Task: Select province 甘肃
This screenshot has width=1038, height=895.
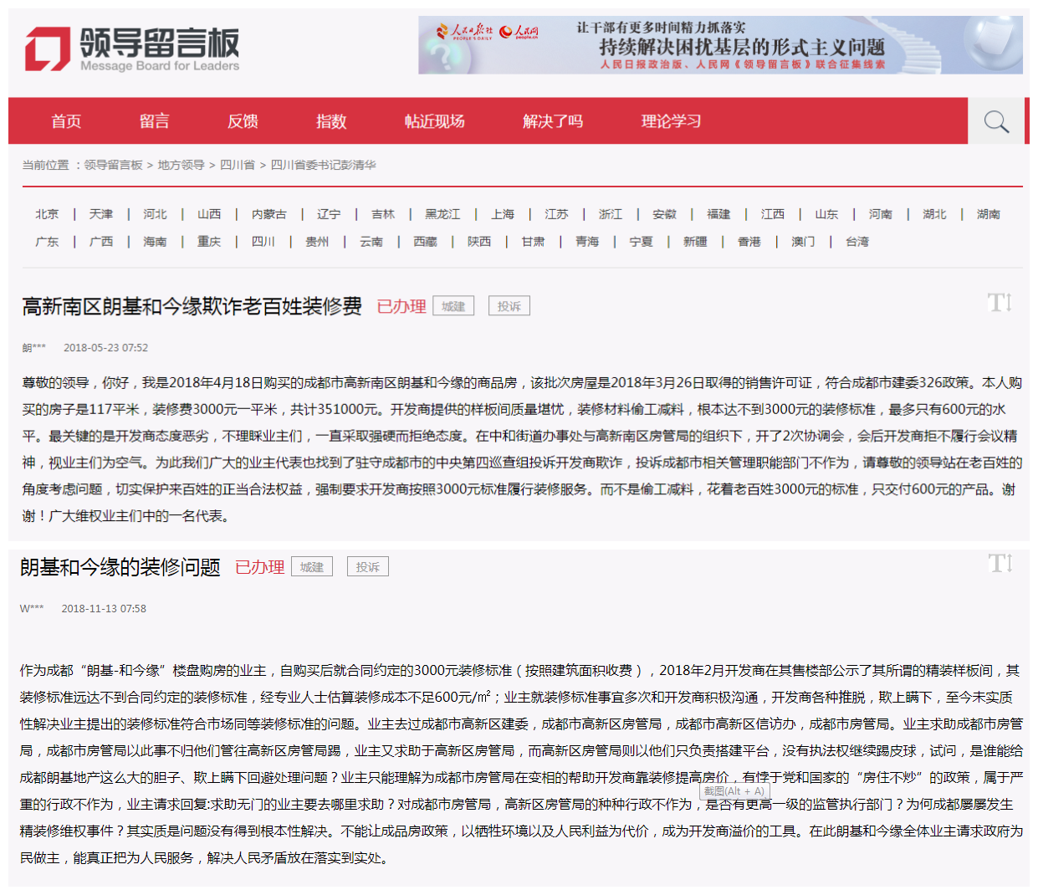Action: [x=533, y=242]
